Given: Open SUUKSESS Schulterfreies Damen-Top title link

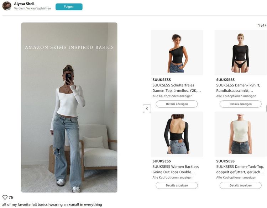Looking at the screenshot, I should point(177,88).
